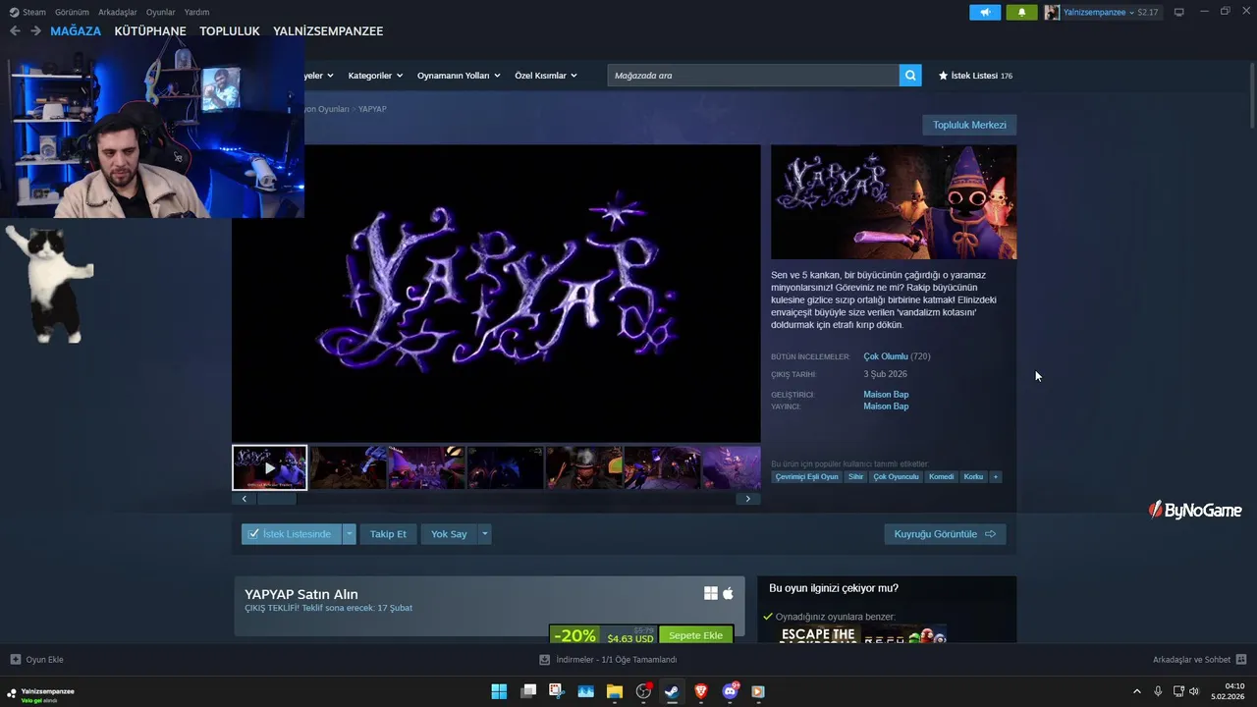The height and width of the screenshot is (707, 1257).
Task: Enter Big Picture mode via monitor icon
Action: coord(1178,12)
